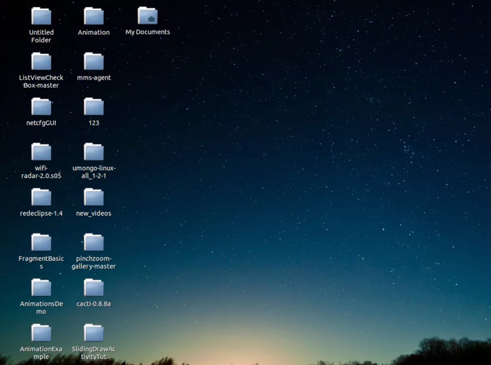Select the AnimationsDemo folder icon
This screenshot has width=491, height=365.
[x=41, y=288]
